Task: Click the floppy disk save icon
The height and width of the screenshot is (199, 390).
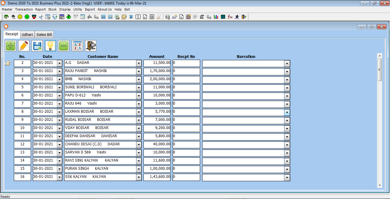Action: tap(37, 46)
